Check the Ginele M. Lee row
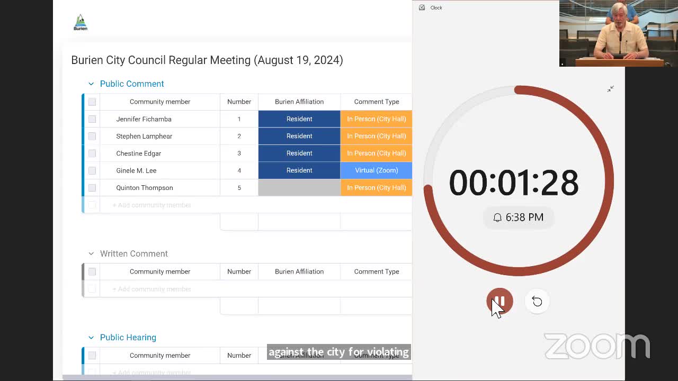This screenshot has width=678, height=381. tap(92, 170)
